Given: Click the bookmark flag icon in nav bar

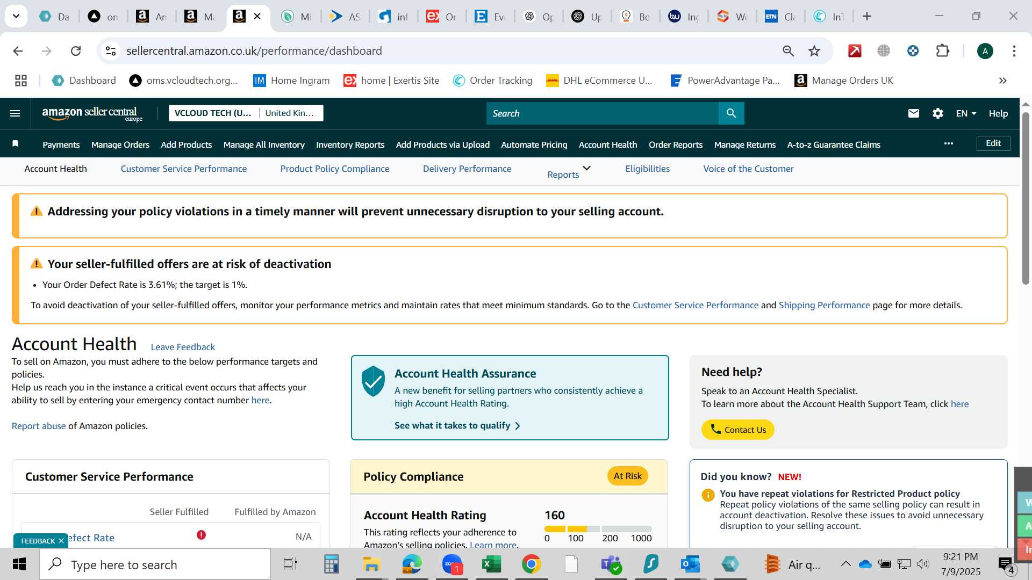Looking at the screenshot, I should point(16,143).
